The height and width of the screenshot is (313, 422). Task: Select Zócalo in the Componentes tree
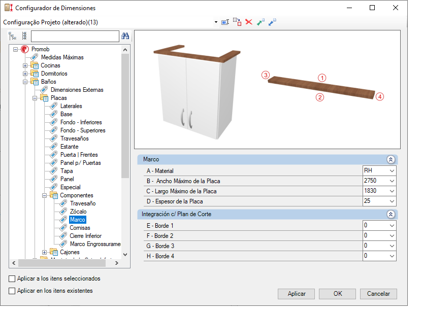point(78,212)
